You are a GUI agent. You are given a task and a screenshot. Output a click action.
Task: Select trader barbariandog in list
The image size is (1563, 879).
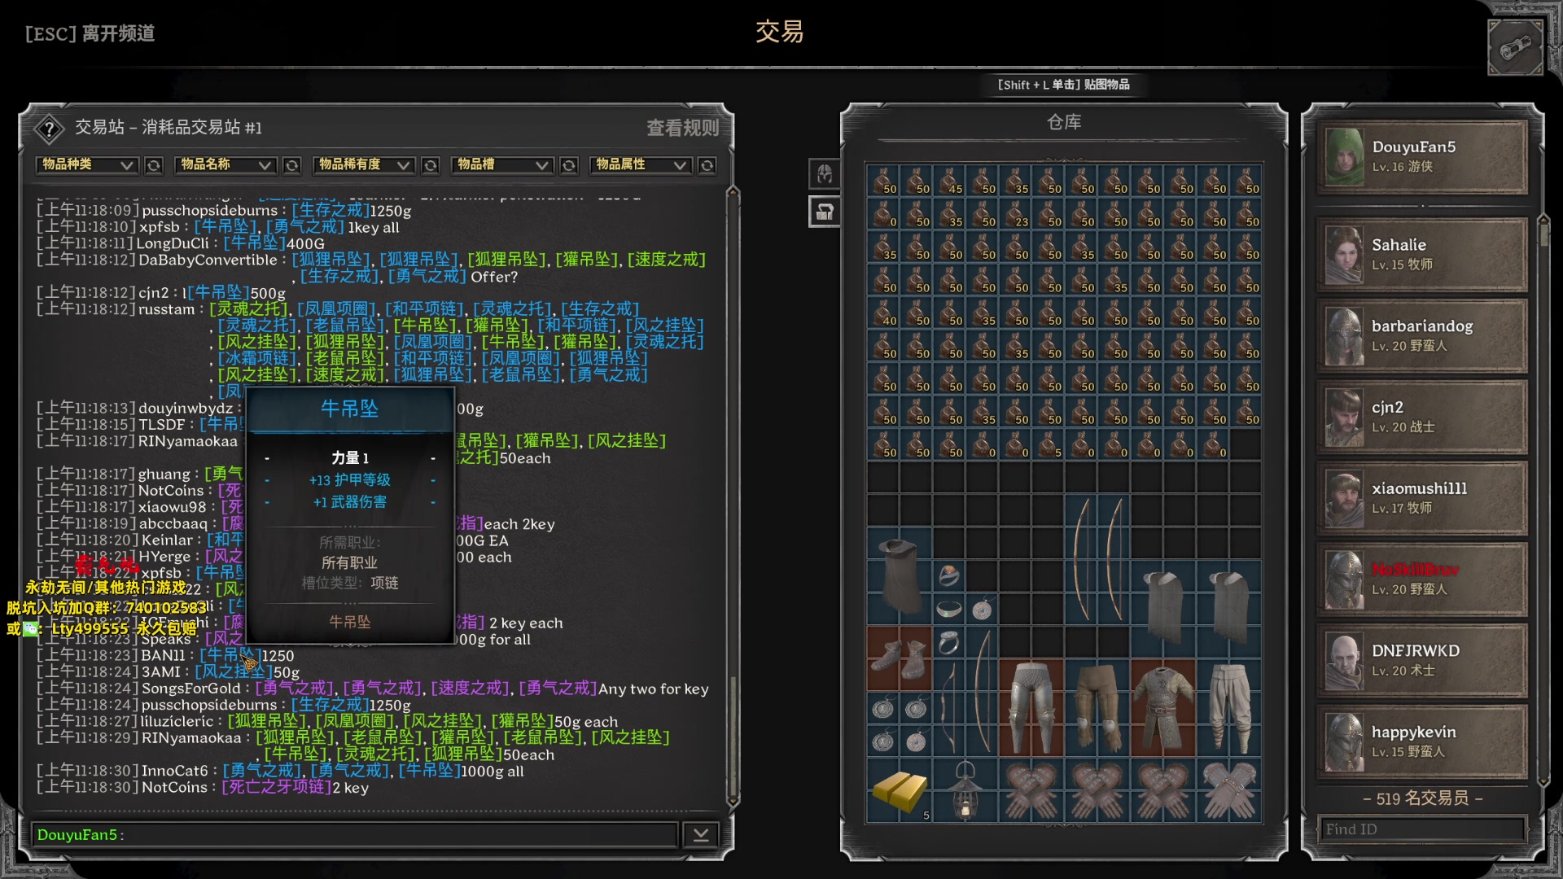[1422, 336]
